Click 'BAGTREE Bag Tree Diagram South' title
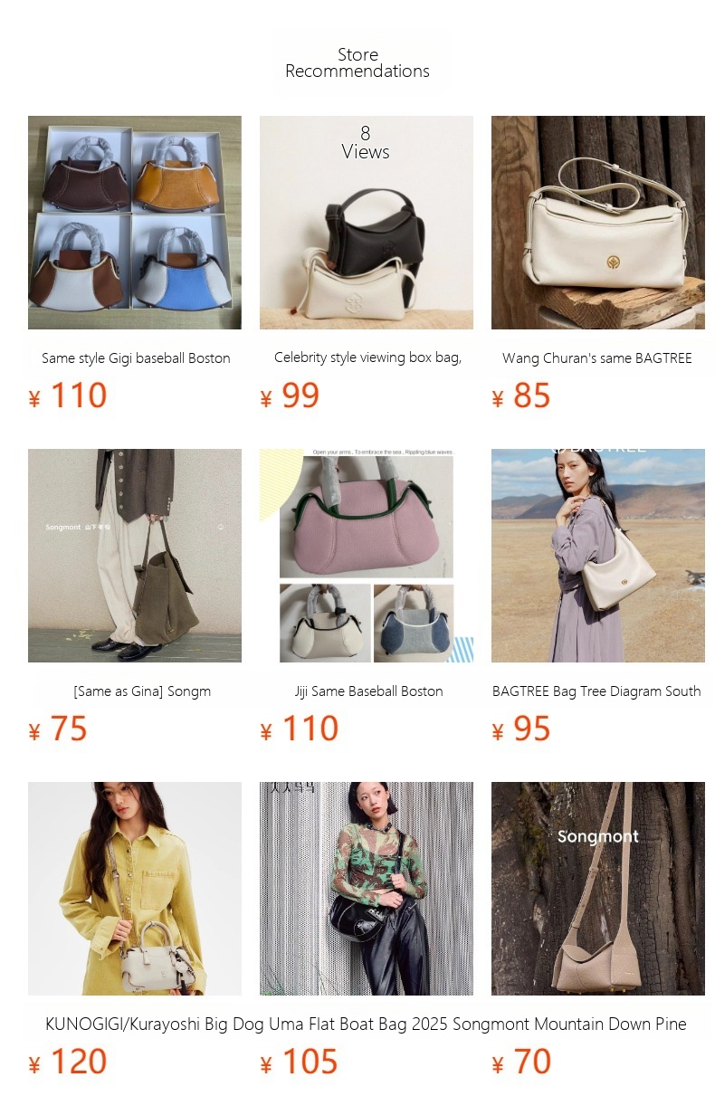This screenshot has height=1115, width=715. (596, 691)
